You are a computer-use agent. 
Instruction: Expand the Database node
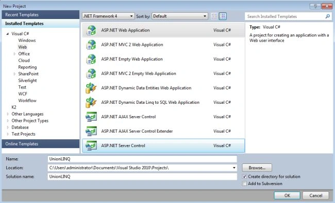coord(8,127)
